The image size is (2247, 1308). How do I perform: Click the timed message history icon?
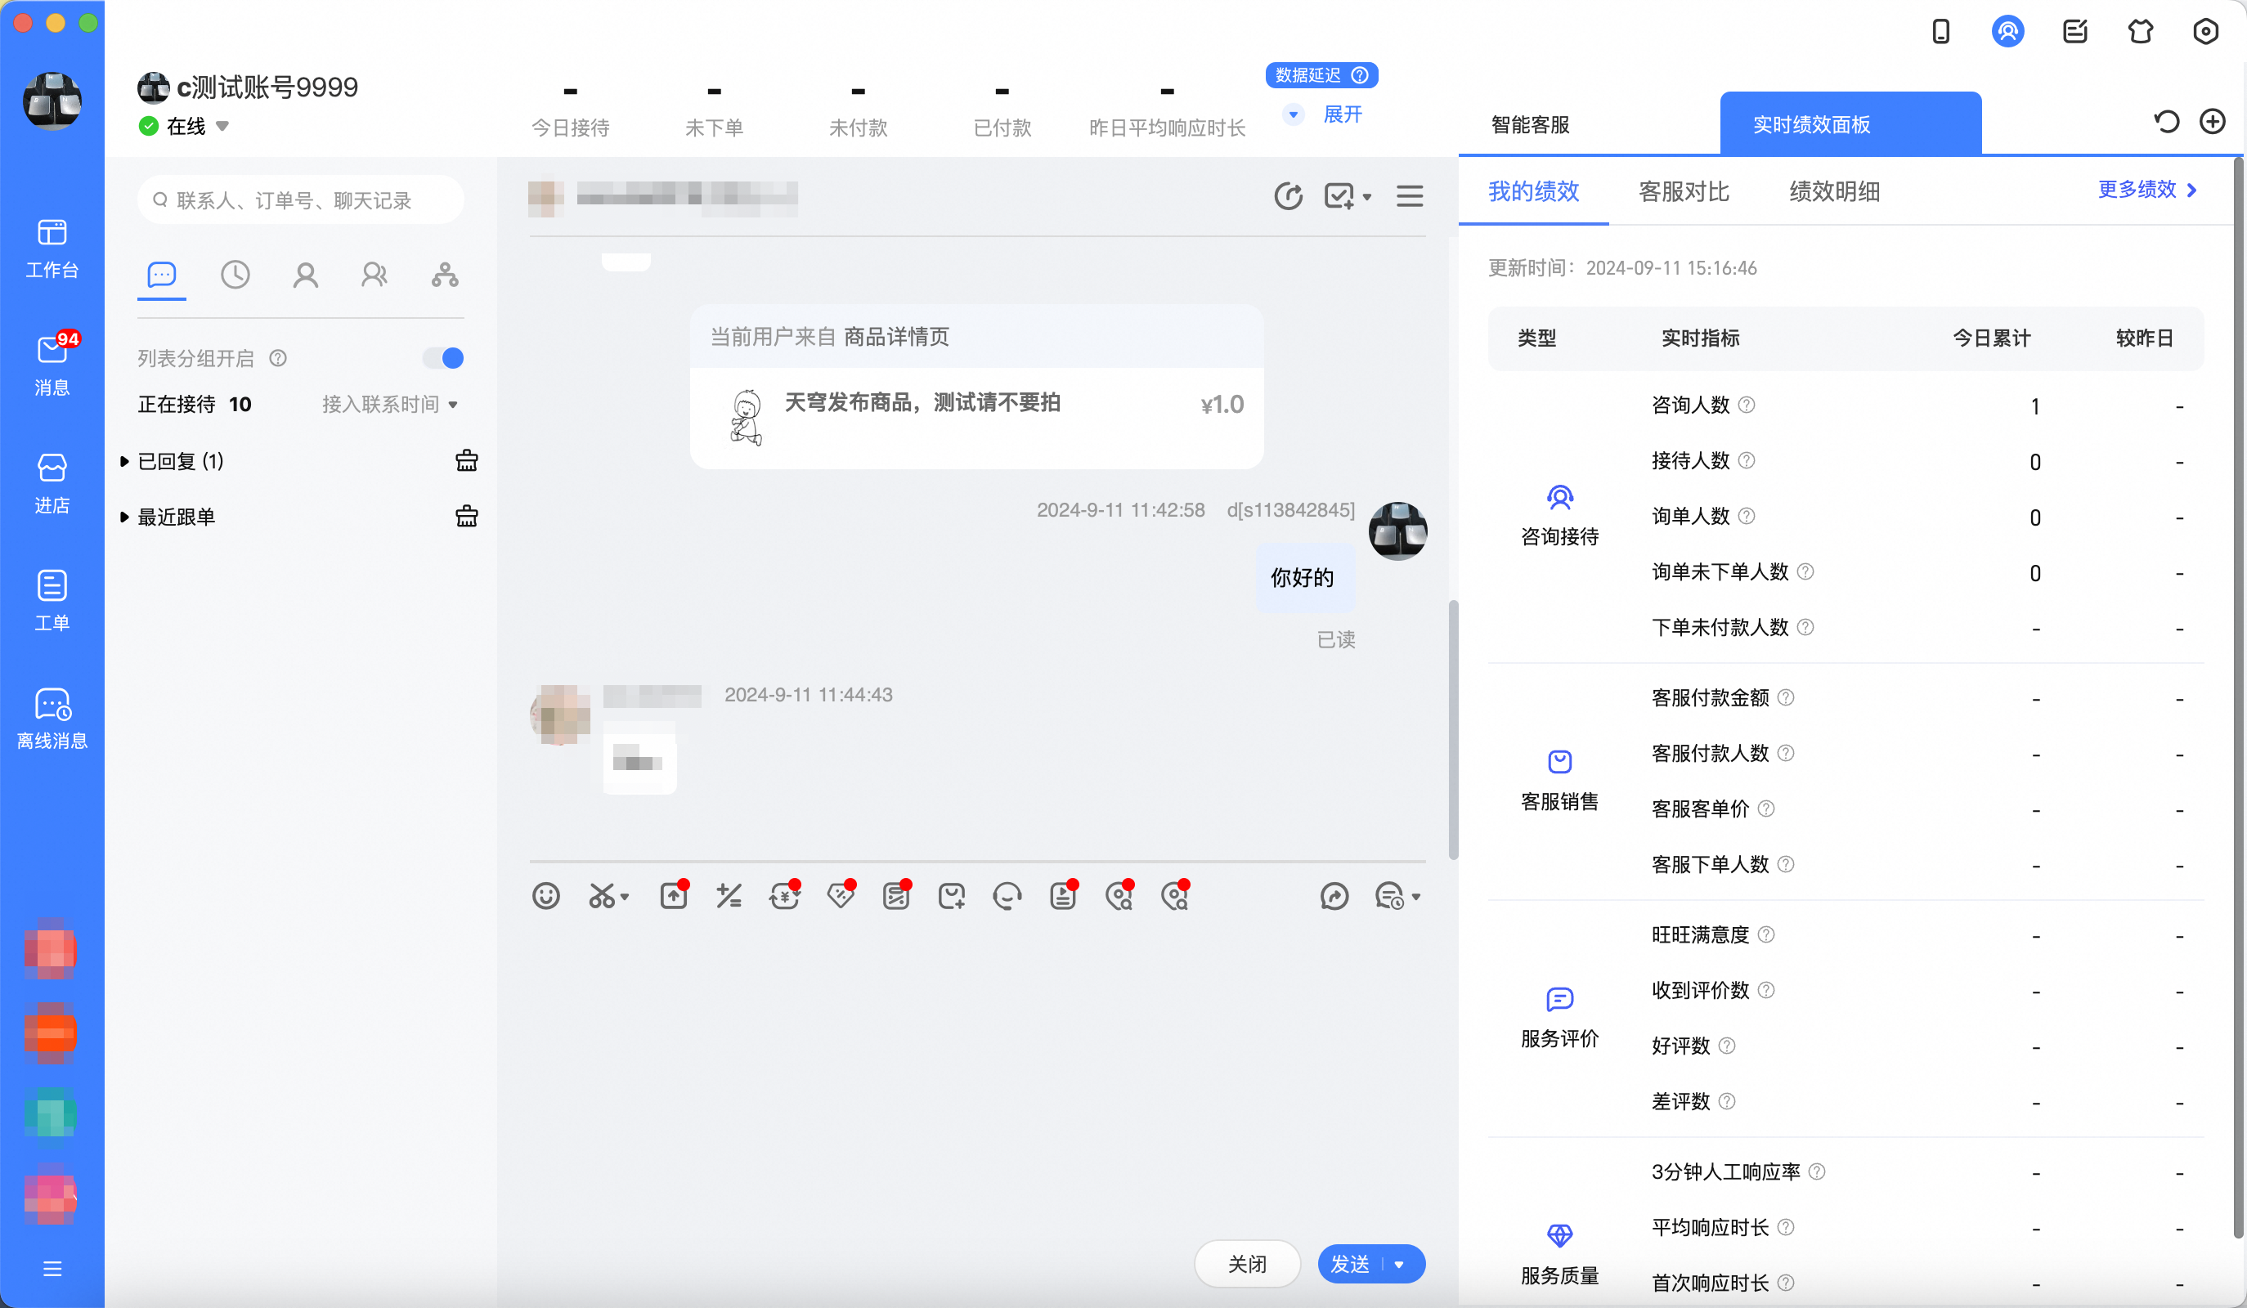tap(1390, 895)
